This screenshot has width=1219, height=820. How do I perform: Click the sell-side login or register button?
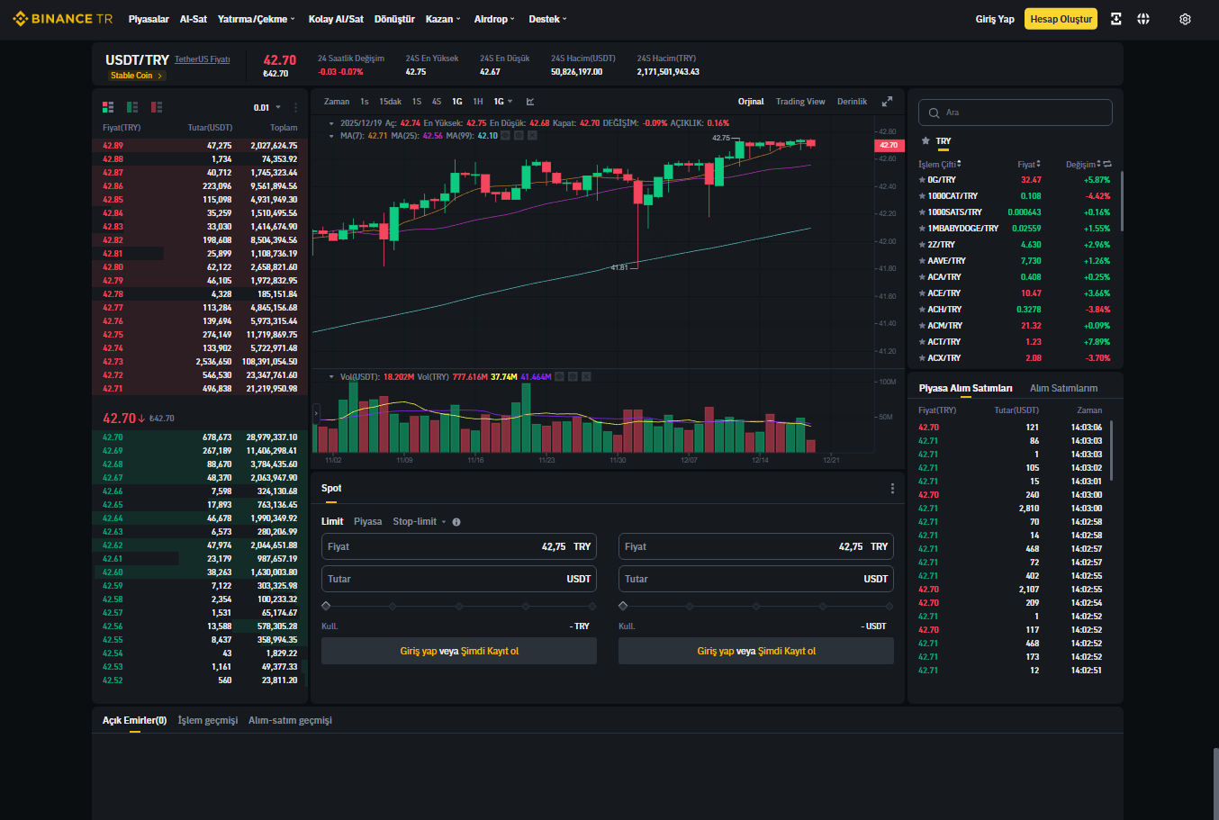pos(756,651)
